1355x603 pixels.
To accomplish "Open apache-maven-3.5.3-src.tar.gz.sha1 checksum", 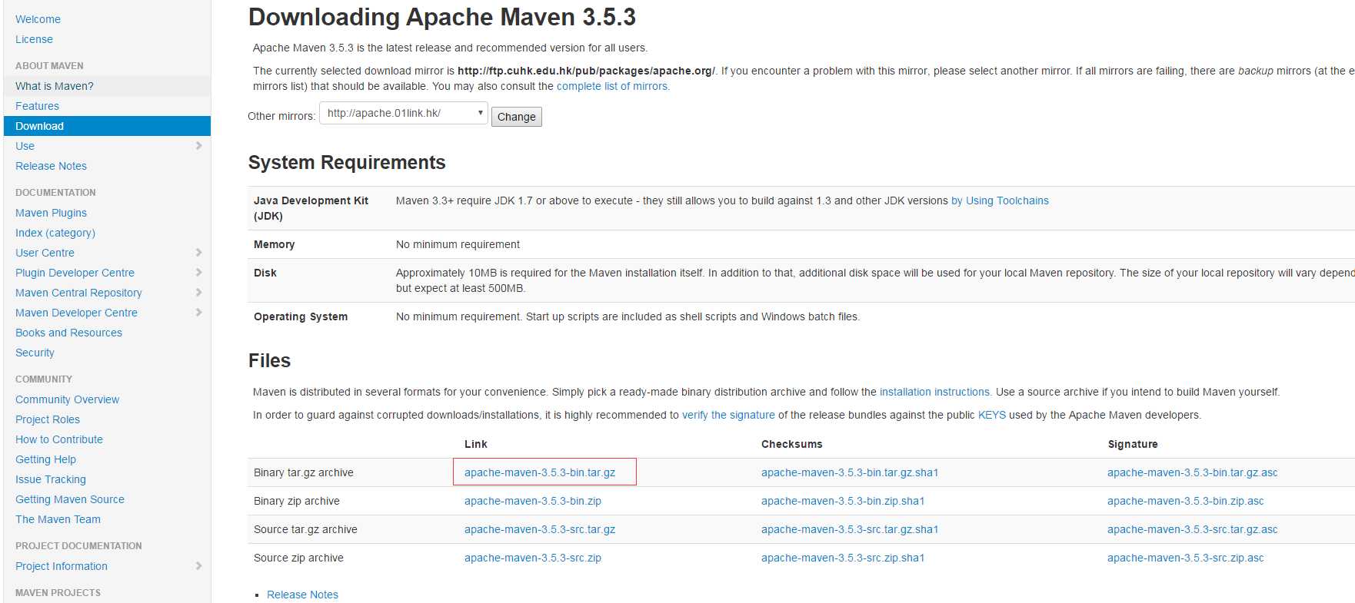I will click(x=850, y=529).
